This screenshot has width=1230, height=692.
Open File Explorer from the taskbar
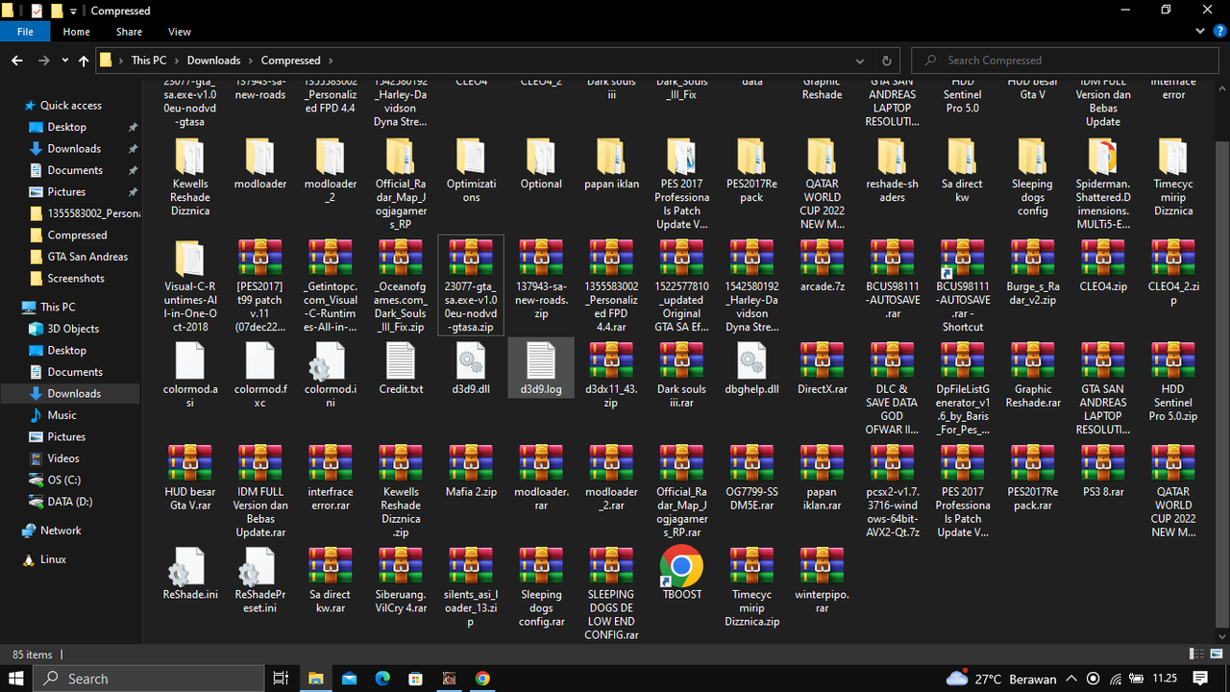(x=315, y=679)
